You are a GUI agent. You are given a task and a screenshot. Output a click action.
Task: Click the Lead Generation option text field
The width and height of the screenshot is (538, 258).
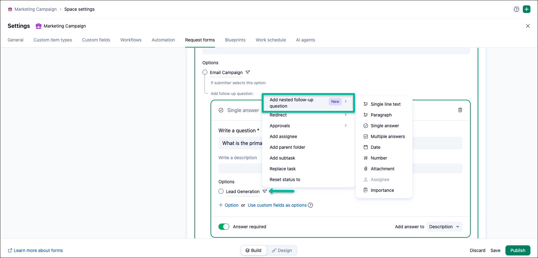pyautogui.click(x=243, y=192)
